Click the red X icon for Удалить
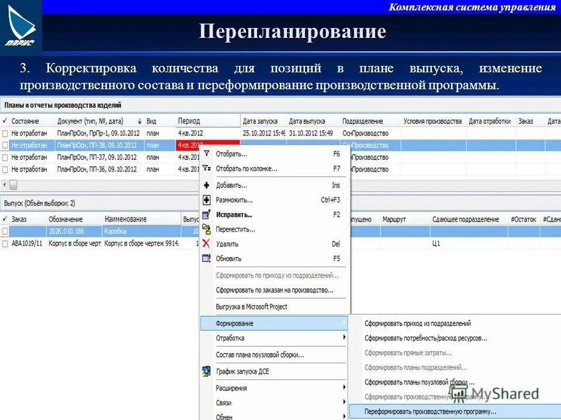This screenshot has height=420, width=561. [x=205, y=243]
